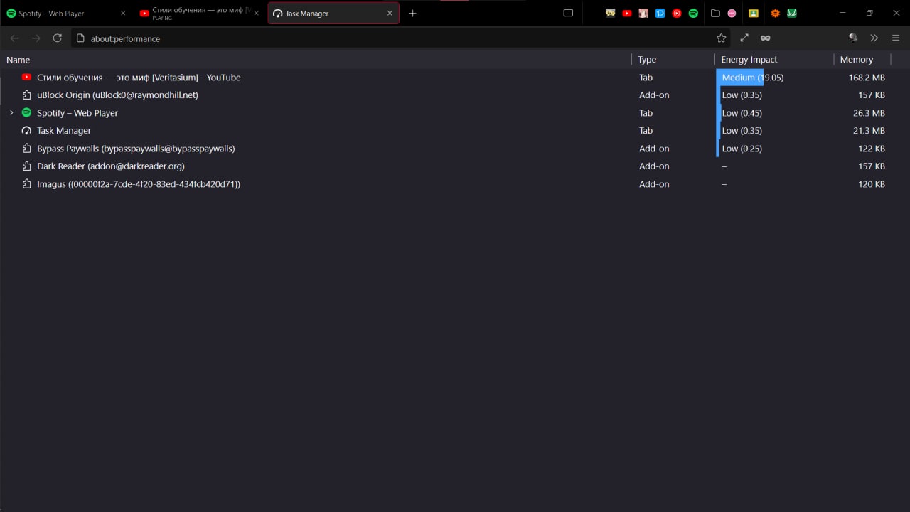Click the page info icon in address bar

(x=80, y=38)
